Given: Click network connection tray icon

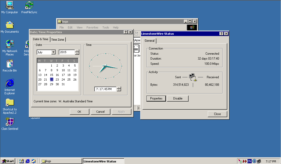Looking at the screenshot, I should (x=259, y=161).
